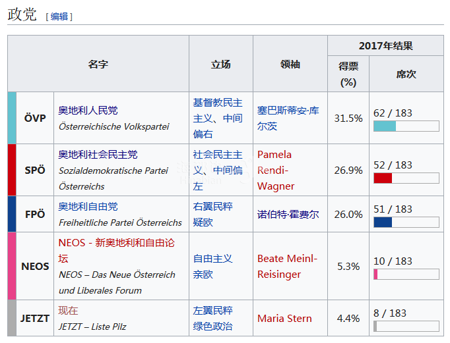
Task: Click the Österreichische Volkspartei italic text
Action: (113, 126)
